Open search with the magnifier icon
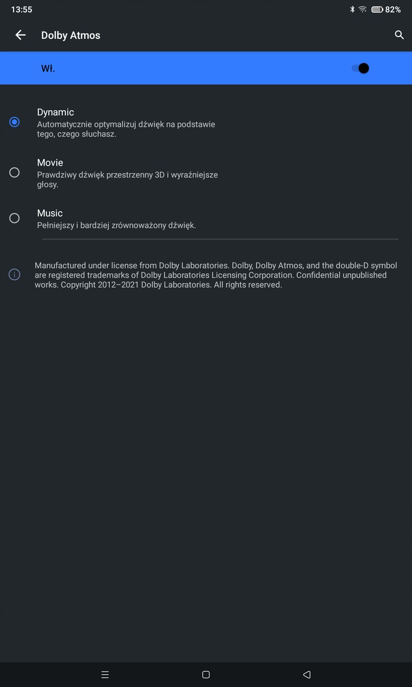Viewport: 412px width, 687px height. 399,35
